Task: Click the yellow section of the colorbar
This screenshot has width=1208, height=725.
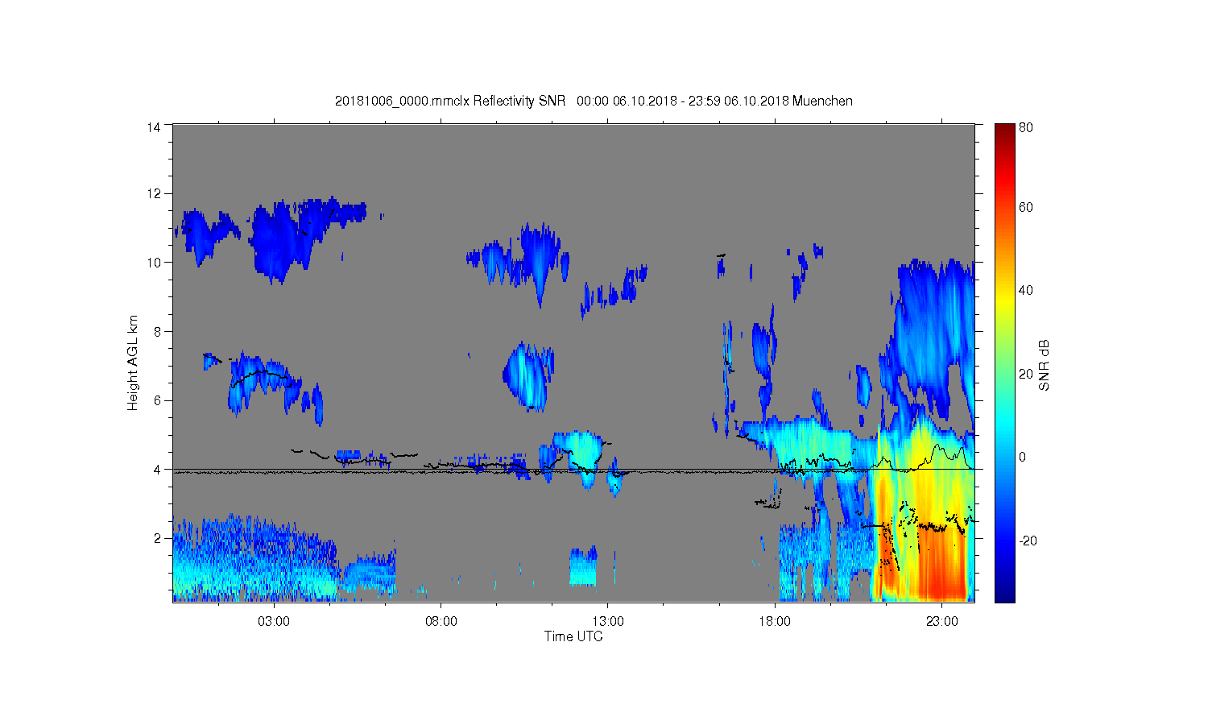Action: click(x=1004, y=302)
